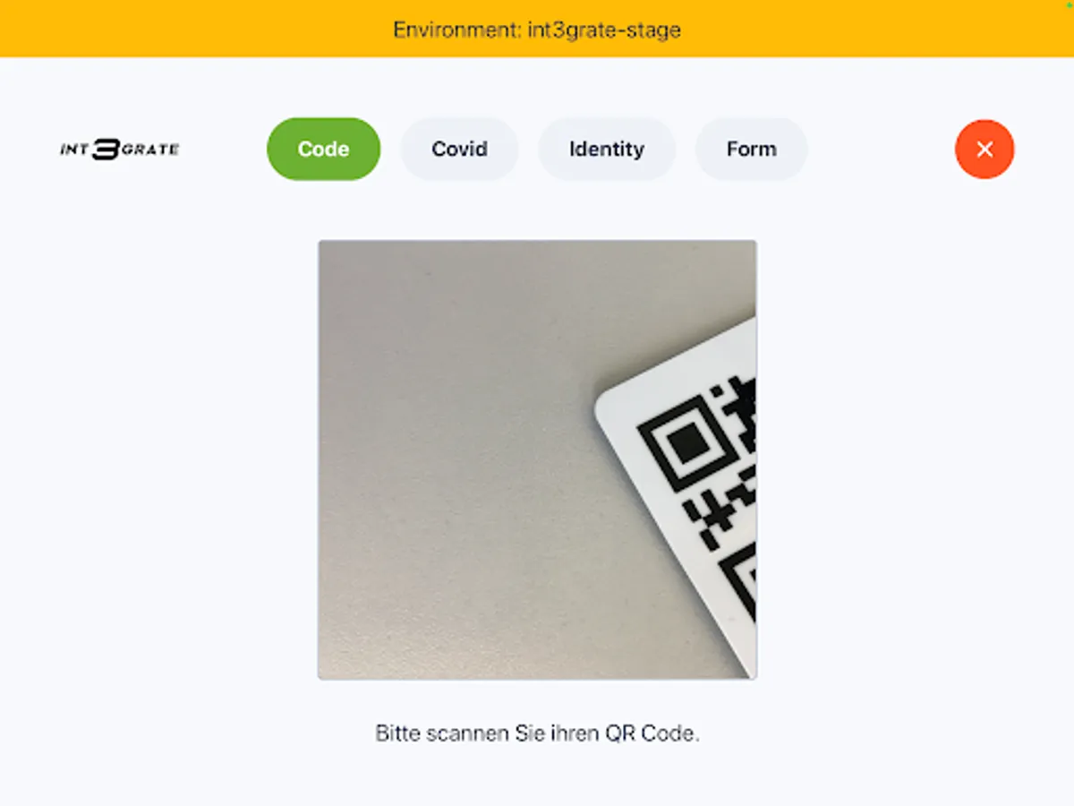The height and width of the screenshot is (806, 1074).
Task: Switch to the Covid tab
Action: (459, 149)
